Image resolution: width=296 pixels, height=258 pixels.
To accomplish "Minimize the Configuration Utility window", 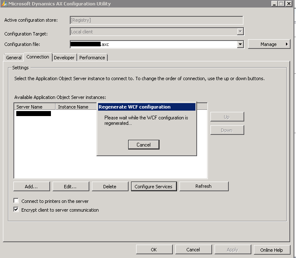I will 274,4.
